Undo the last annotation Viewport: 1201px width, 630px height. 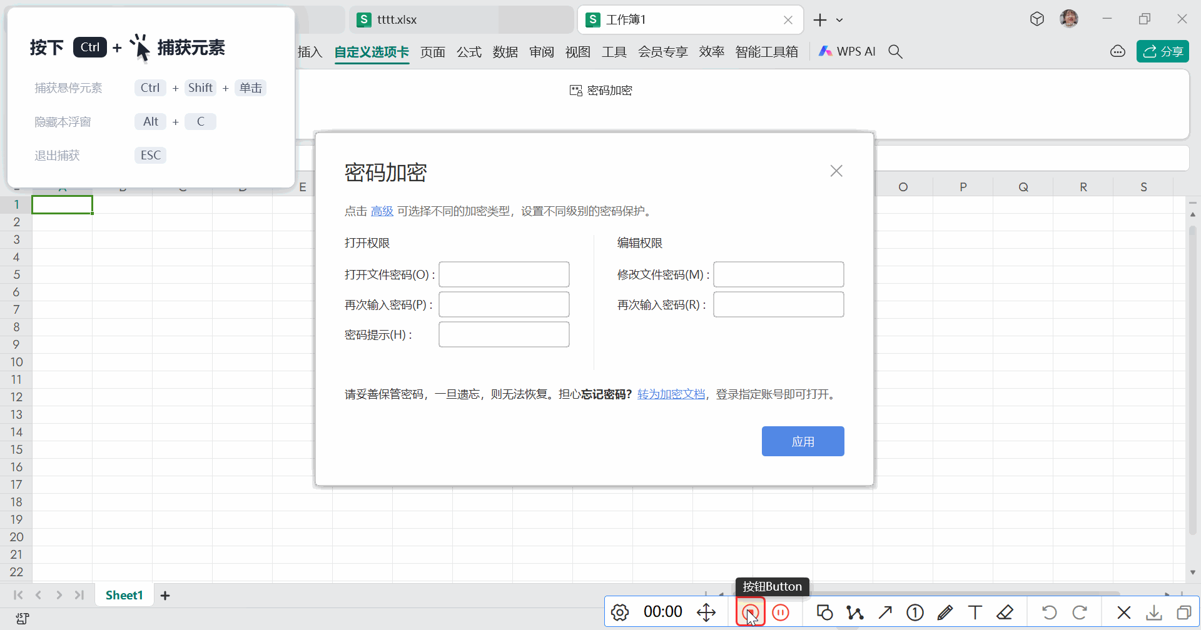[x=1050, y=612]
